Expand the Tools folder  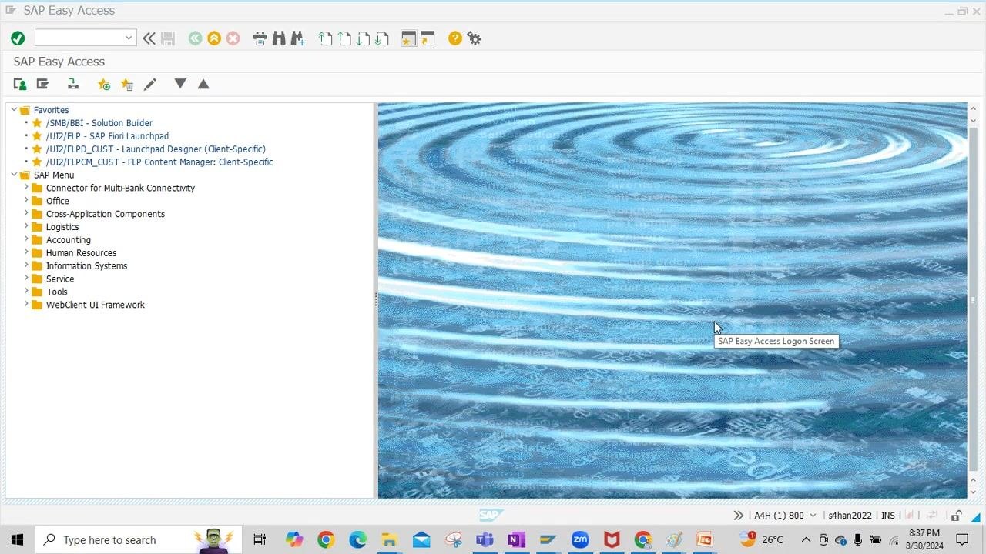26,292
